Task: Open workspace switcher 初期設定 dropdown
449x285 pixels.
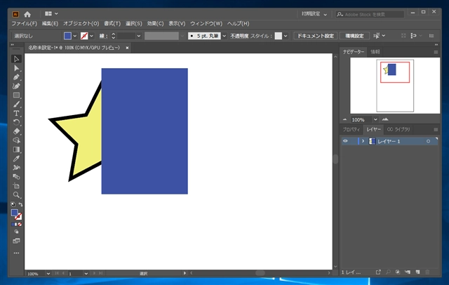Action: pos(314,14)
